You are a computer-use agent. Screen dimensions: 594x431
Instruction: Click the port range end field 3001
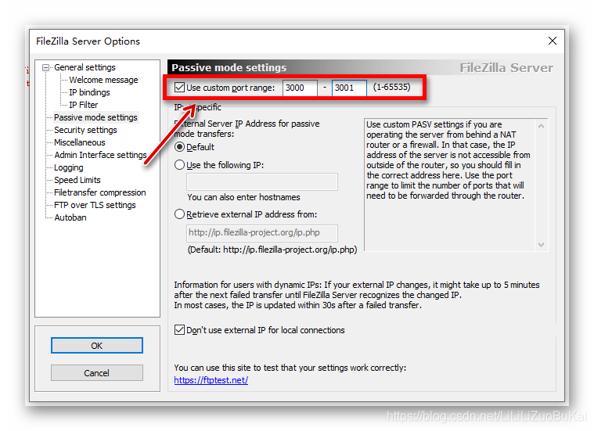[x=349, y=88]
